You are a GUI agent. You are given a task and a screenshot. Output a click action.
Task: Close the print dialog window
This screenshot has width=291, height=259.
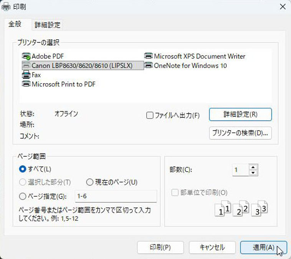(x=282, y=7)
